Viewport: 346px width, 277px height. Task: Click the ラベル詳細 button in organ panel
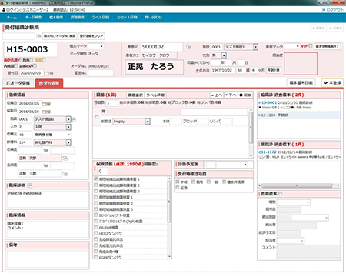(x=155, y=95)
